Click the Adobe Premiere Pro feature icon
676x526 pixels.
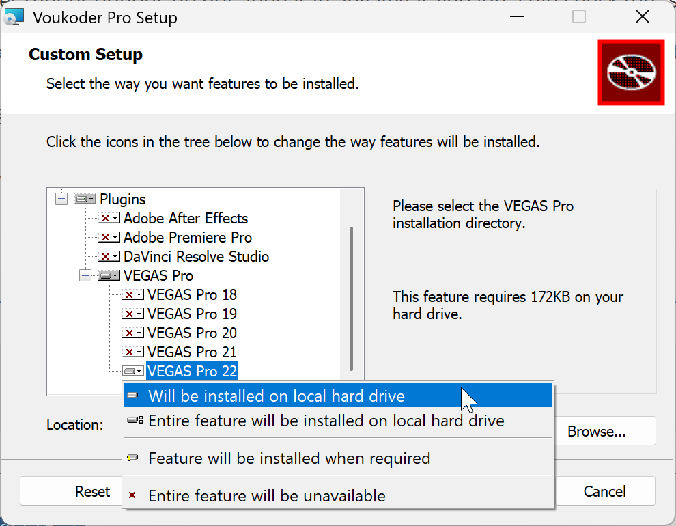(109, 238)
